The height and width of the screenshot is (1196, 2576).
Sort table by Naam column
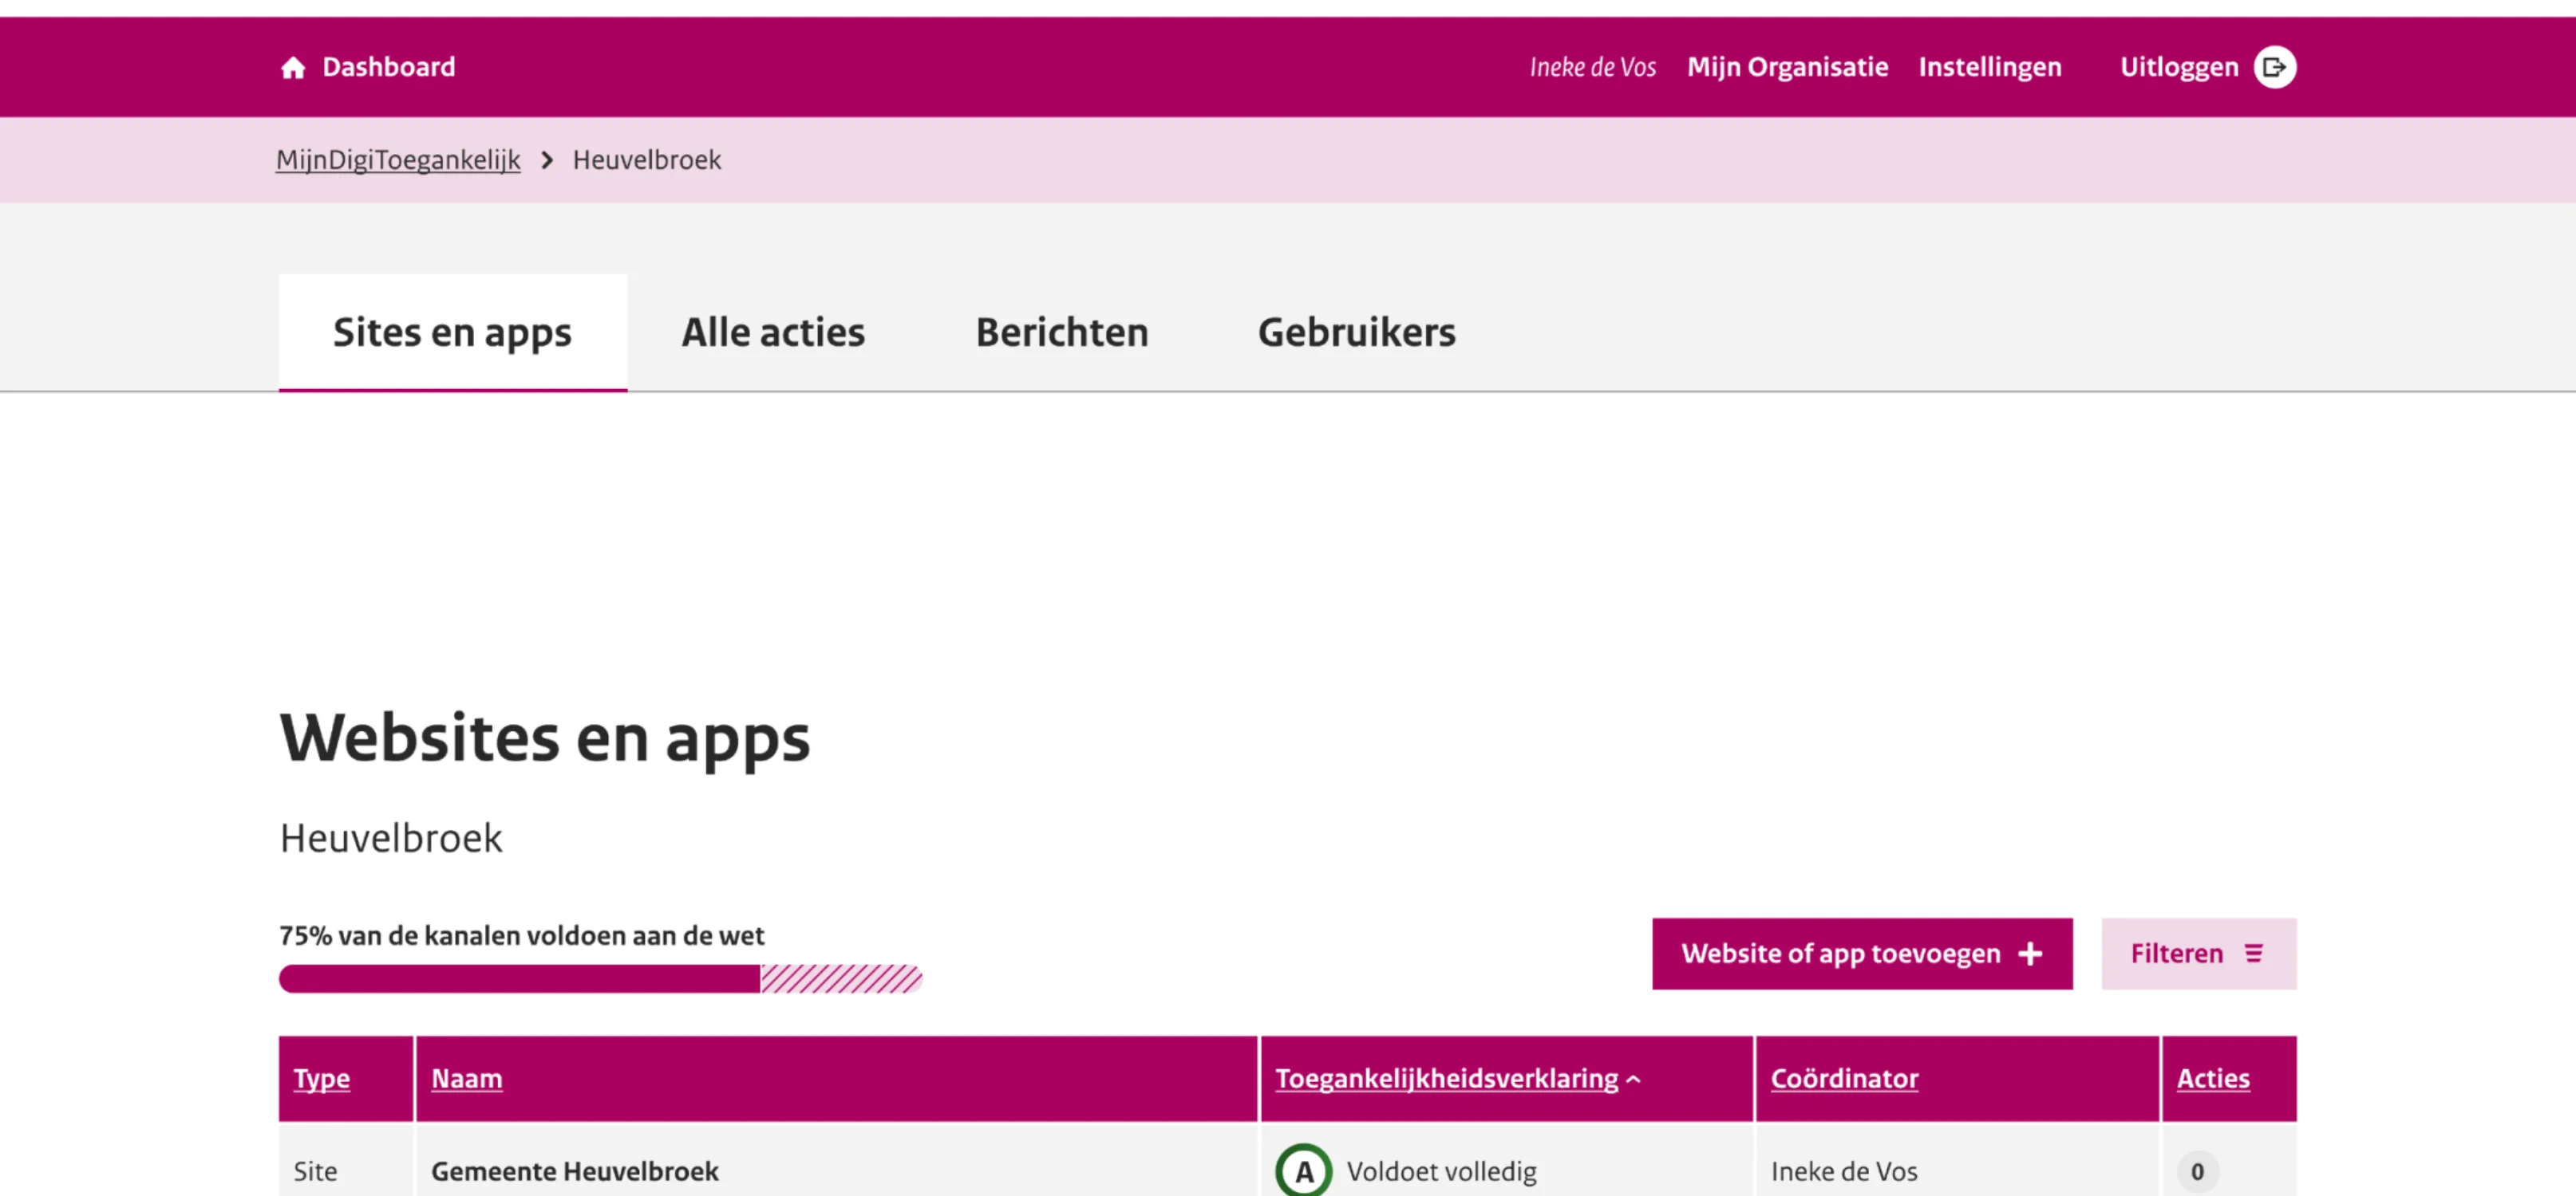tap(466, 1078)
